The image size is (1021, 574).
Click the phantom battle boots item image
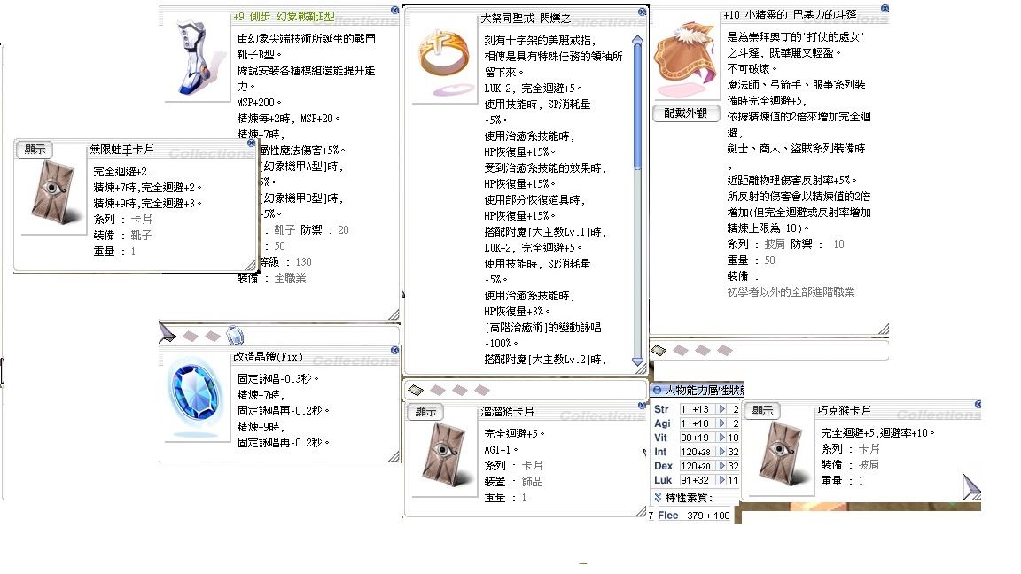coord(197,58)
